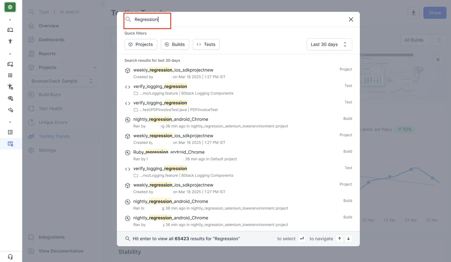Toggle the Projects quick filter chip

click(141, 44)
